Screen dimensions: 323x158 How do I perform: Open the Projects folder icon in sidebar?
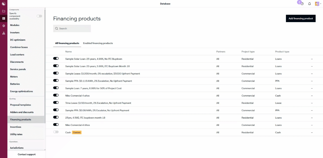coord(4,11)
